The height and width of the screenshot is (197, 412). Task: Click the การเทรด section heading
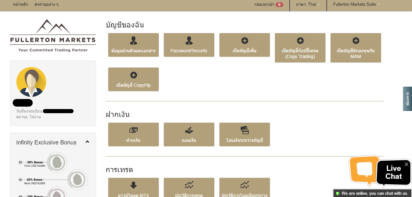[x=119, y=170]
